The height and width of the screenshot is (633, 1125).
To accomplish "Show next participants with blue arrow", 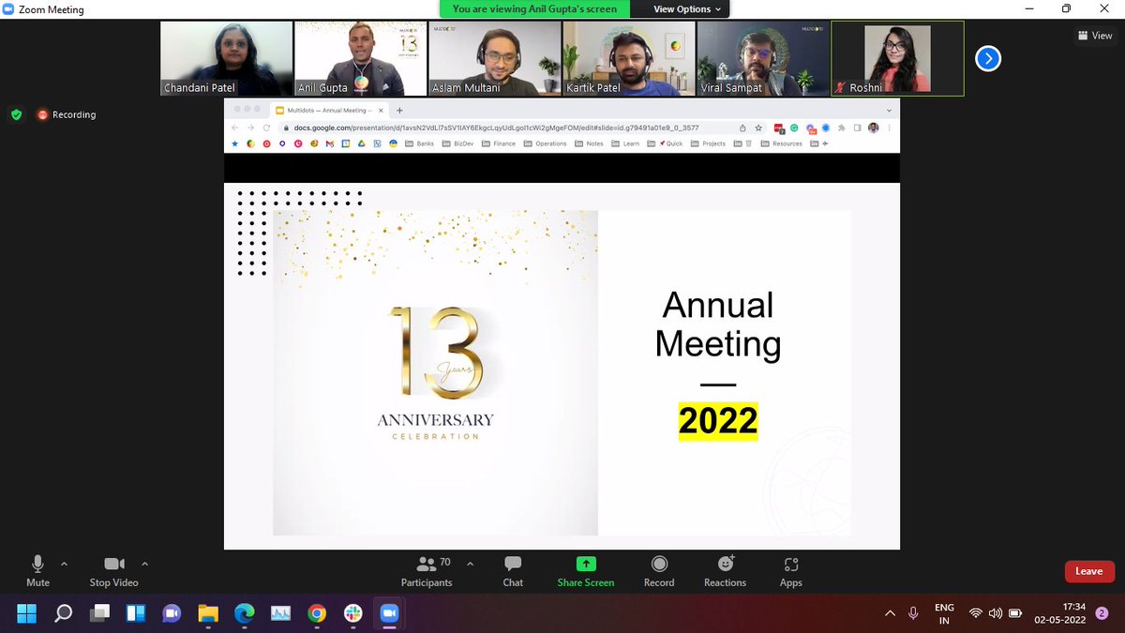I will pyautogui.click(x=988, y=59).
